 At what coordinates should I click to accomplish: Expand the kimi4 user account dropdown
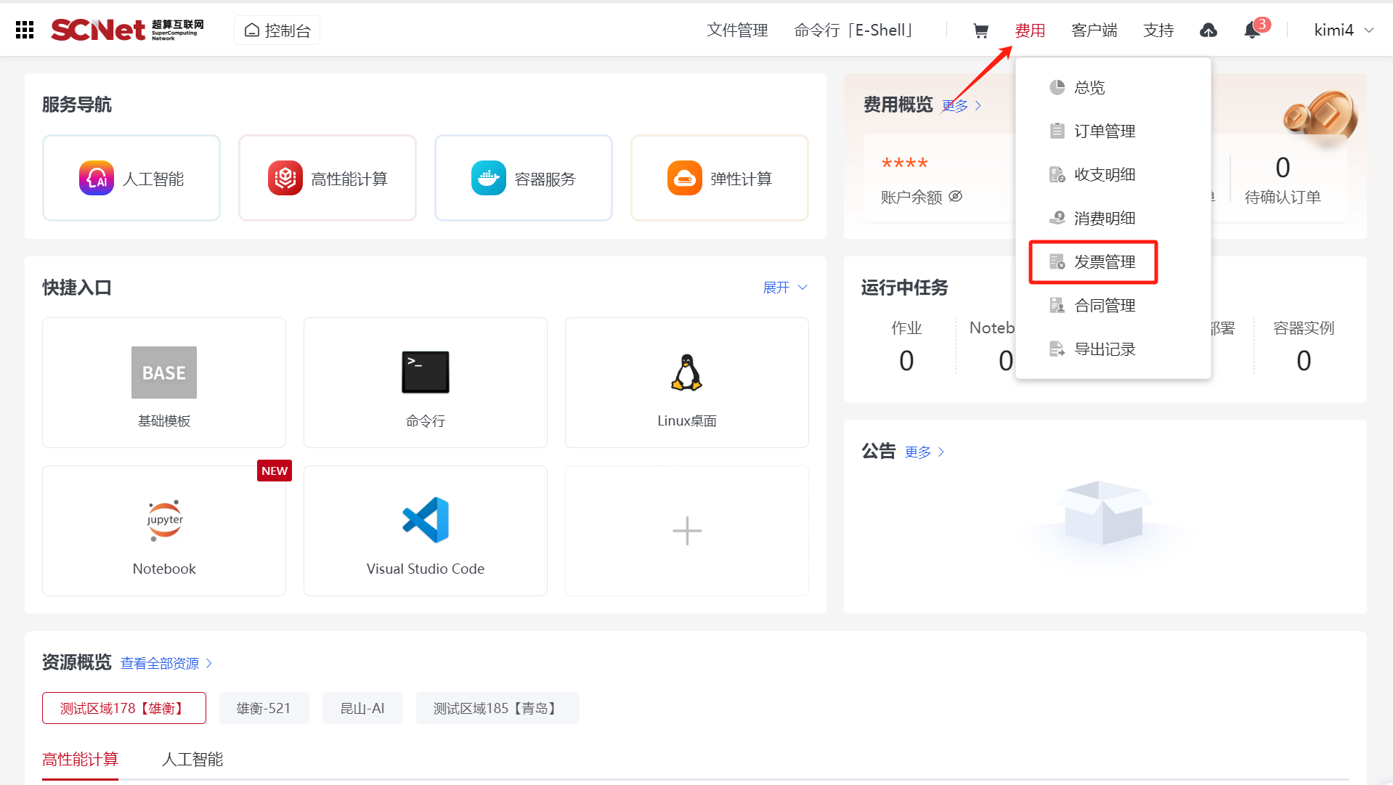click(x=1343, y=30)
